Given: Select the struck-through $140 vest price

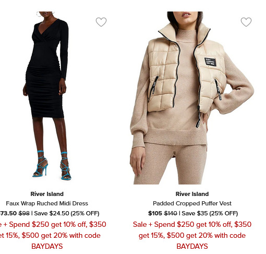Looking at the screenshot, I should [171, 213].
